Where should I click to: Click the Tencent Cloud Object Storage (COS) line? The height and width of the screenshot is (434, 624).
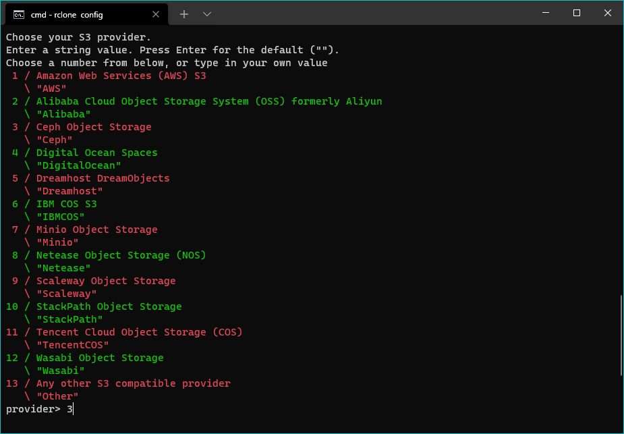click(124, 332)
